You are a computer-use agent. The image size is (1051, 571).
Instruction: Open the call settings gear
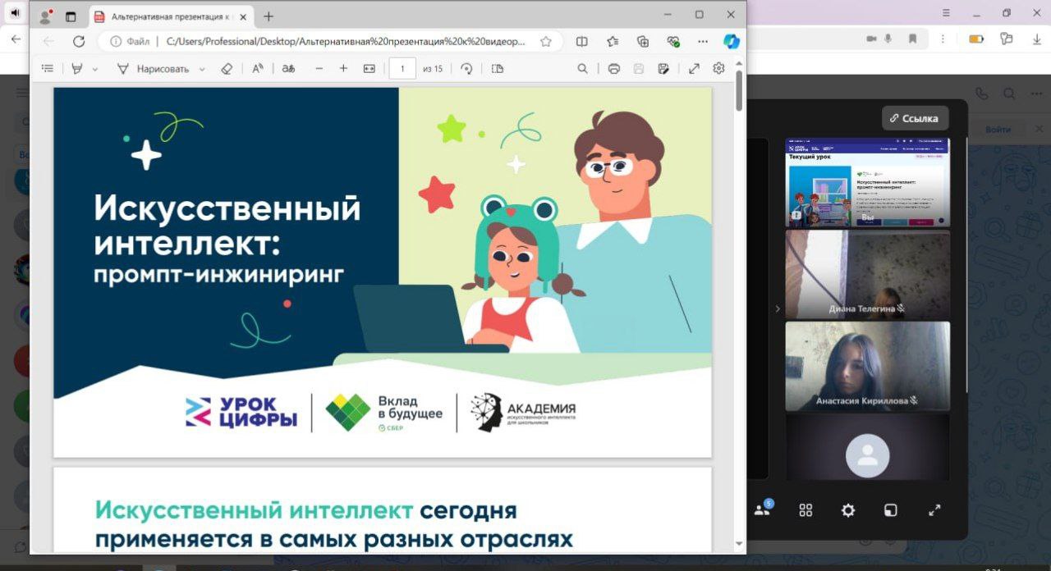(848, 510)
